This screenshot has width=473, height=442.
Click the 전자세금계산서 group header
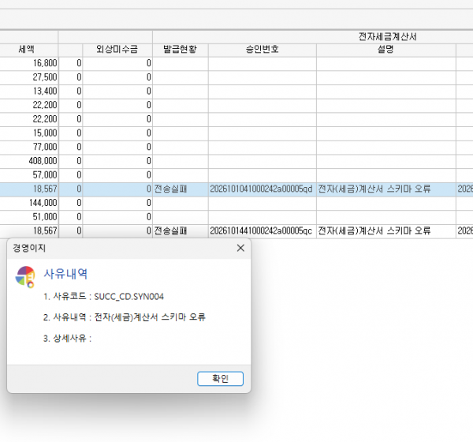click(x=387, y=37)
